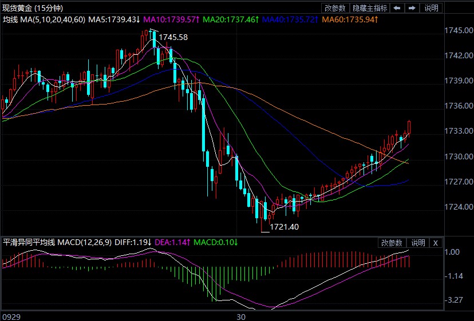474x321 pixels.
Task: Click the last red MACD histogram bar on the right
Action: (409, 261)
